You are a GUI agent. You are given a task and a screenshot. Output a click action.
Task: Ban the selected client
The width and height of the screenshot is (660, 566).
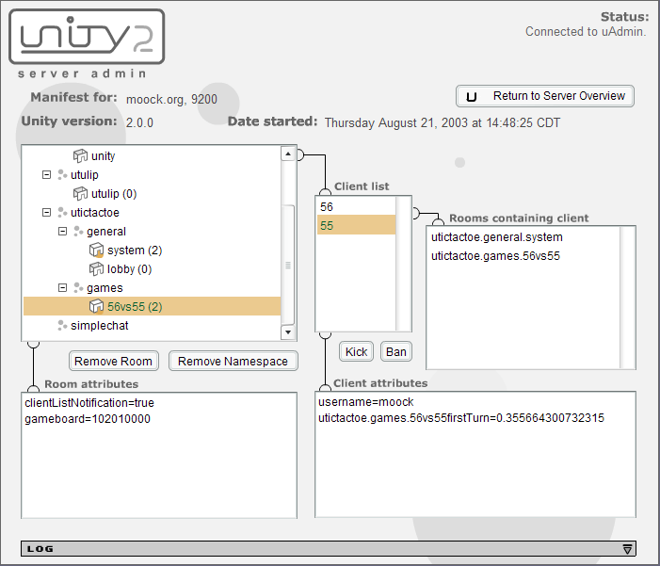click(x=396, y=351)
